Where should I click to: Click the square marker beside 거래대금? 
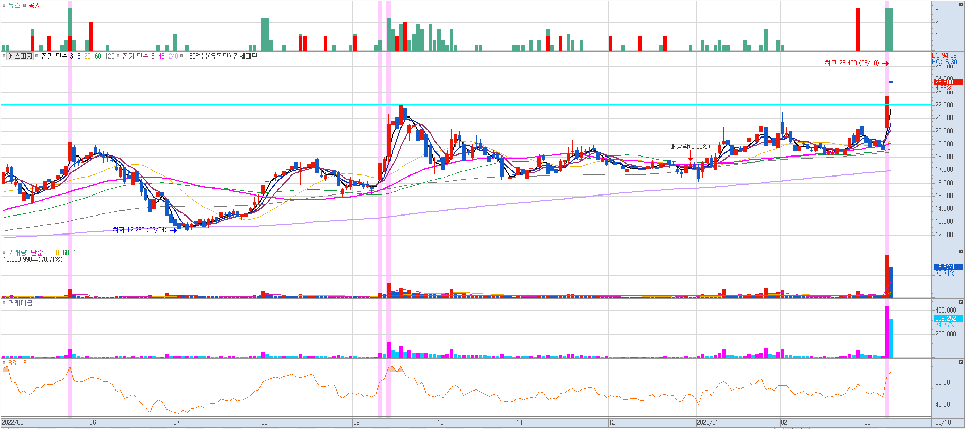pos(4,303)
